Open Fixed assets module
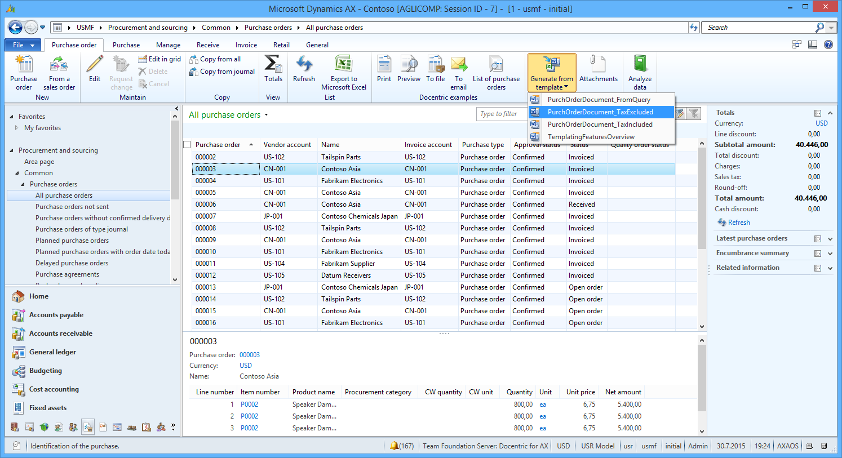The width and height of the screenshot is (842, 458). pyautogui.click(x=48, y=408)
